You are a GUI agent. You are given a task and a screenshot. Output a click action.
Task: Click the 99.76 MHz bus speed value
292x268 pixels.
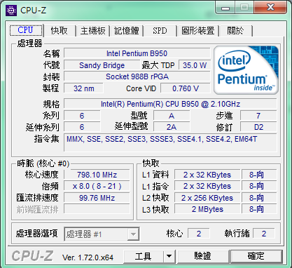click(x=97, y=198)
